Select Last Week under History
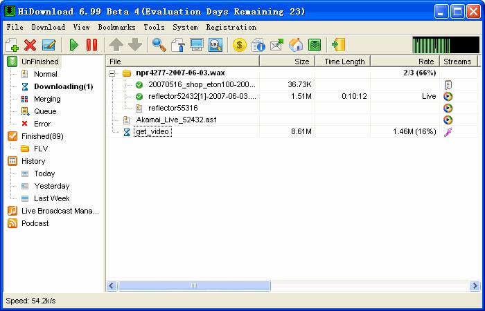This screenshot has height=311, width=485. pos(52,198)
